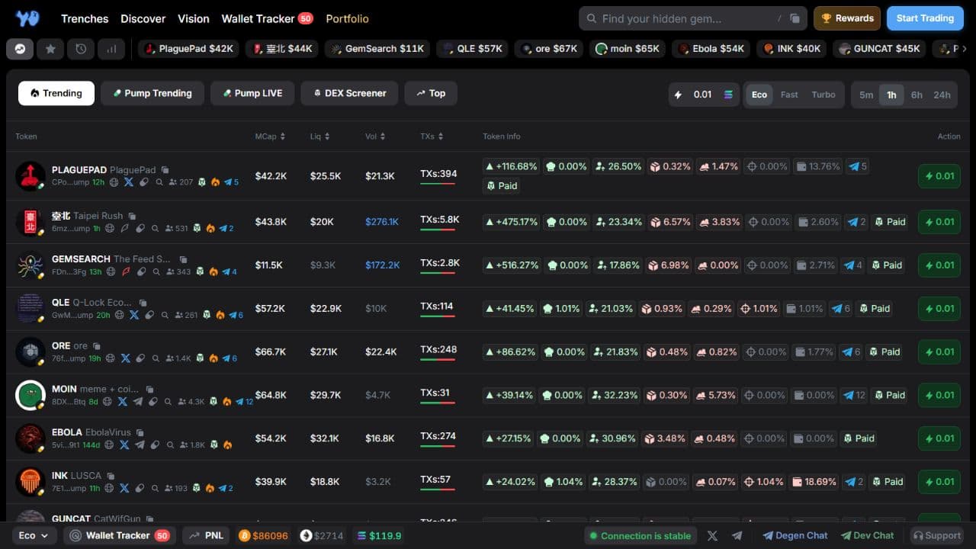
Task: Open the favorites star icon in ticker bar
Action: 50,49
